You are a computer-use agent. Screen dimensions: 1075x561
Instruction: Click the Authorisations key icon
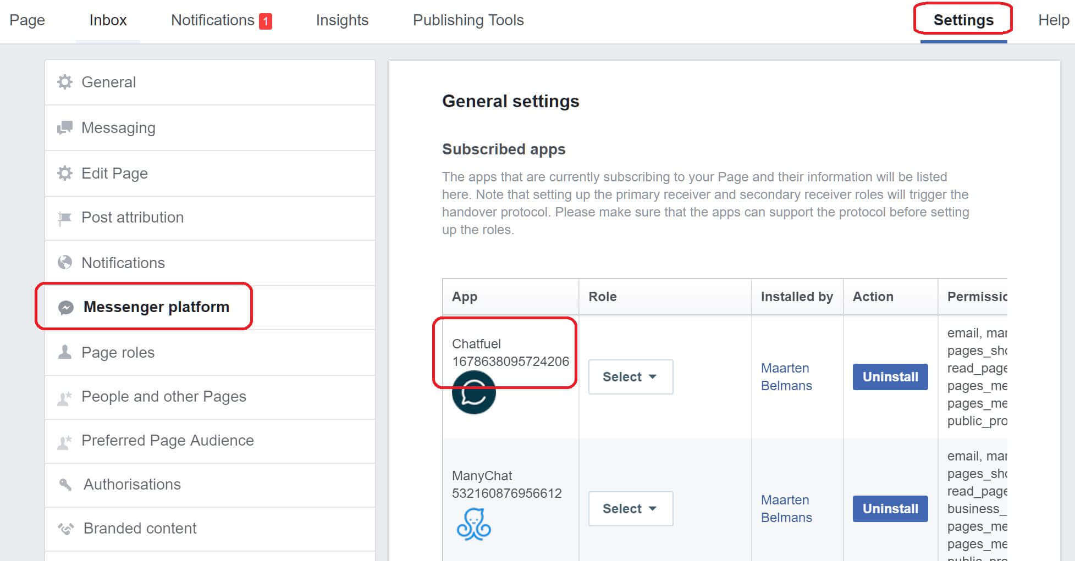(65, 485)
